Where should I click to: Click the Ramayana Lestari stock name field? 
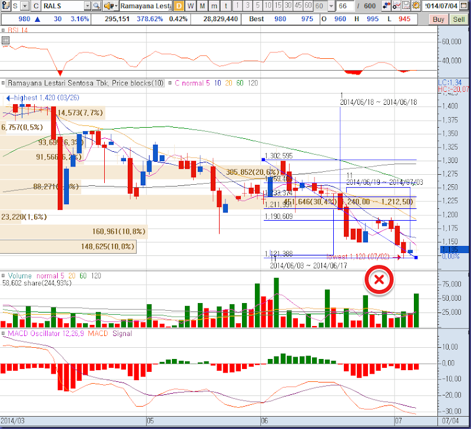click(146, 6)
